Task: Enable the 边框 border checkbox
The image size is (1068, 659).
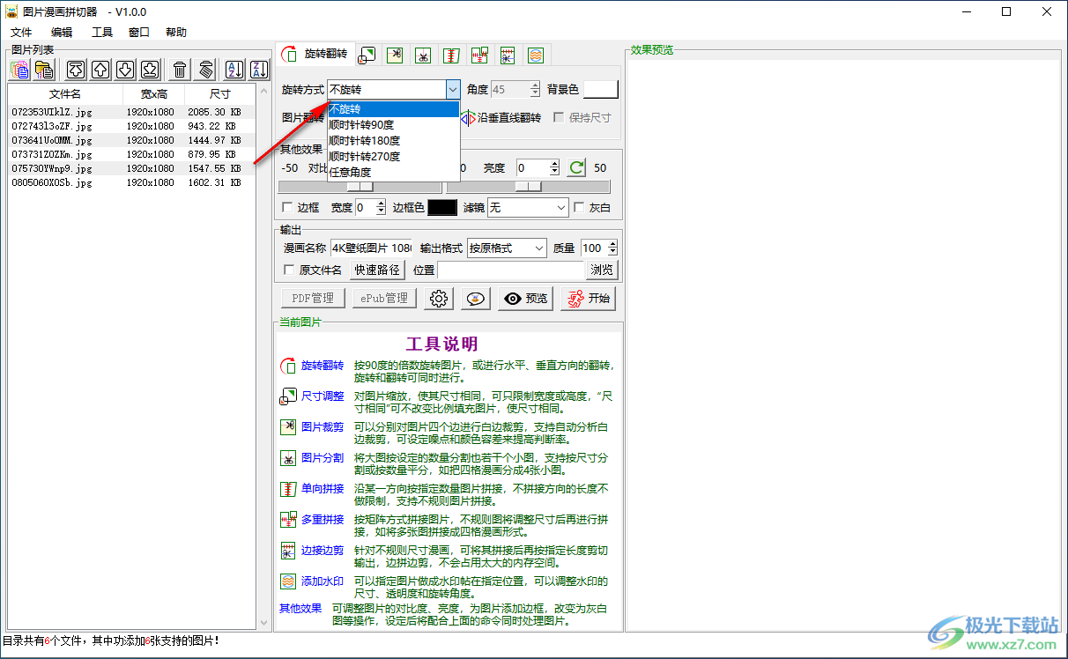Action: pyautogui.click(x=287, y=207)
